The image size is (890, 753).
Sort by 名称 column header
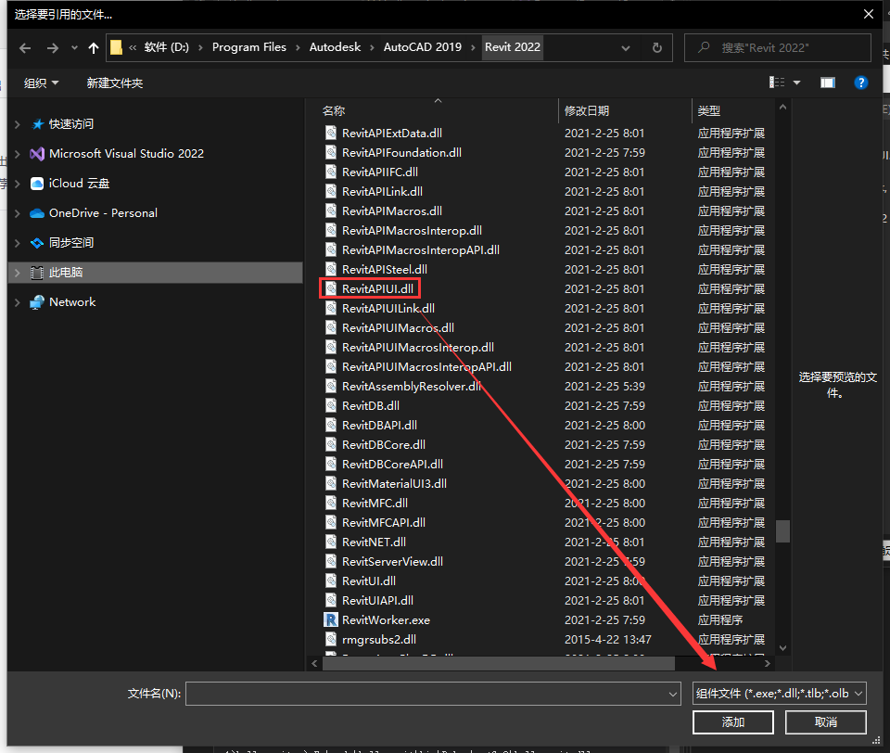334,110
